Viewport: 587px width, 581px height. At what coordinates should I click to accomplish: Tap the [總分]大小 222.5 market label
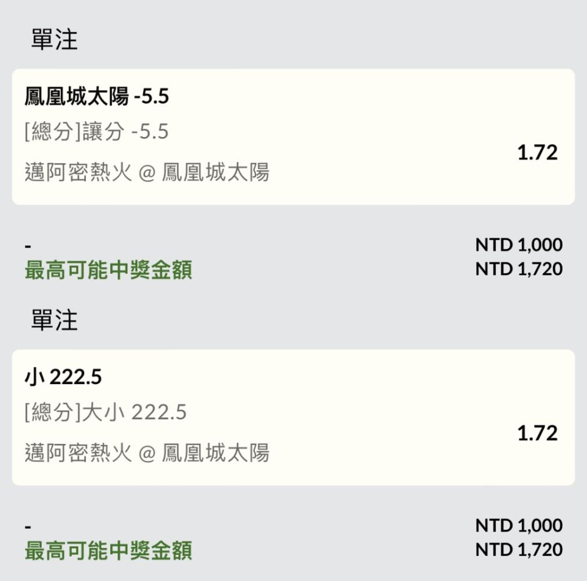tap(106, 413)
